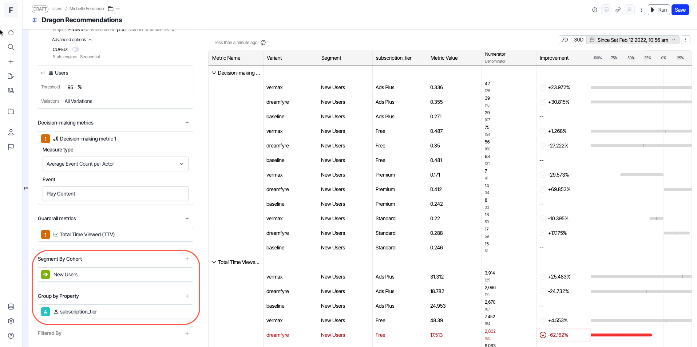This screenshot has height=347, width=697.
Task: Run the experiment analysis
Action: (659, 10)
